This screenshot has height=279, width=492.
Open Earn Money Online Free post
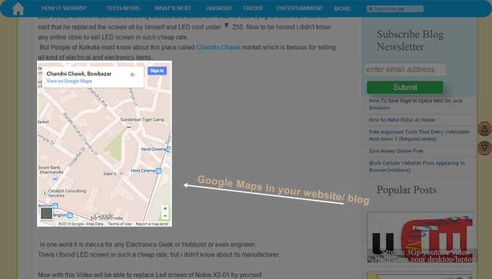pyautogui.click(x=396, y=151)
